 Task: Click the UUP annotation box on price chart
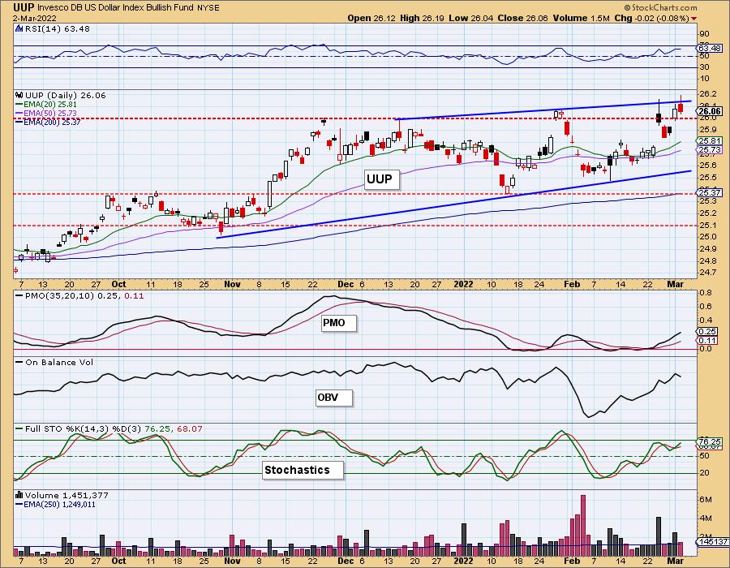coord(381,179)
